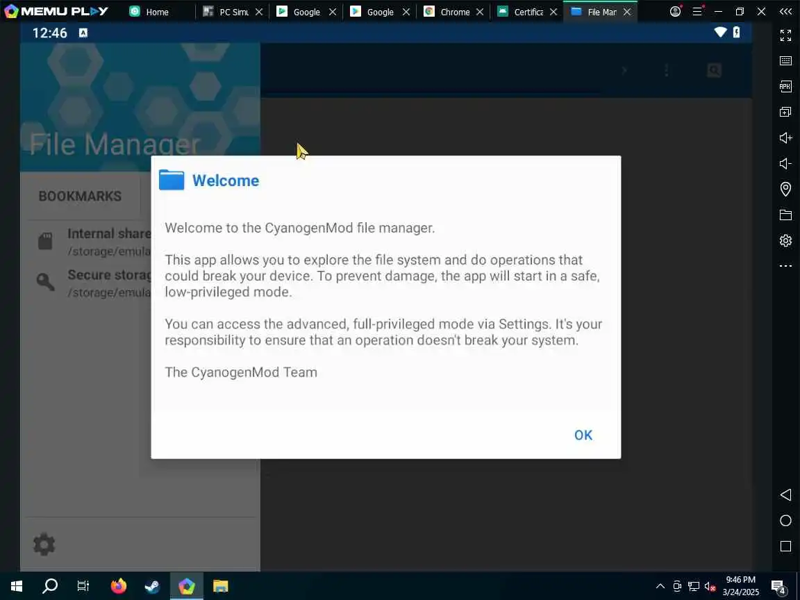Open Steam from the taskbar
This screenshot has width=800, height=600.
pyautogui.click(x=152, y=586)
